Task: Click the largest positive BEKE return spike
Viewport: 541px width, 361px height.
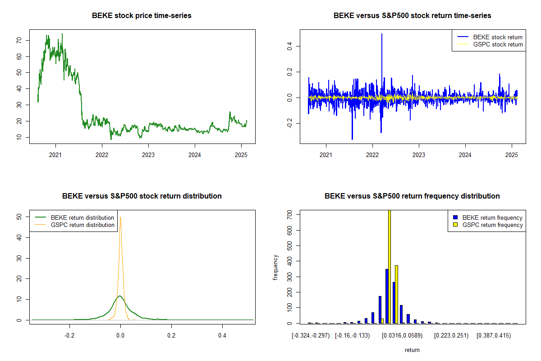Action: click(382, 35)
